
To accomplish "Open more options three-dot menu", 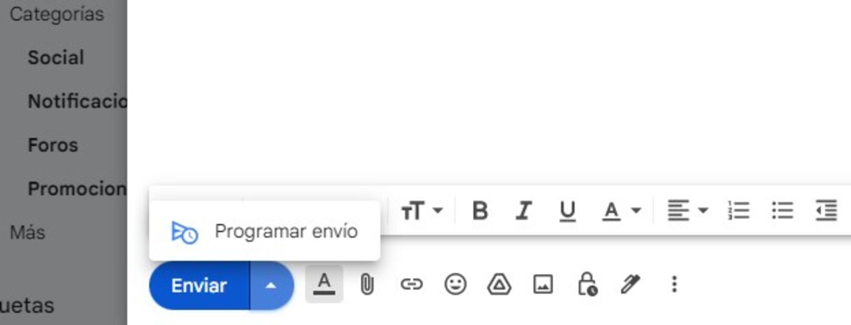I will 674,285.
